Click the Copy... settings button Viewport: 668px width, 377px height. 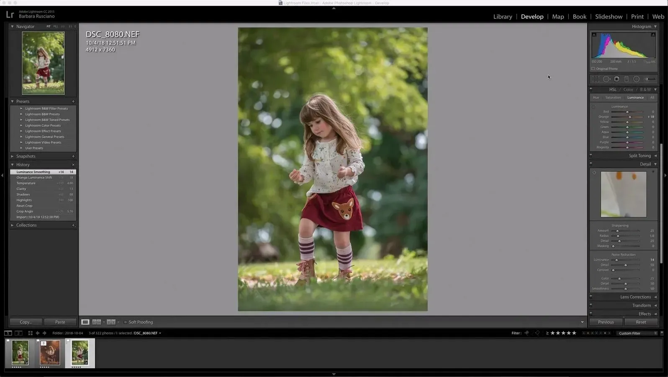click(x=26, y=322)
